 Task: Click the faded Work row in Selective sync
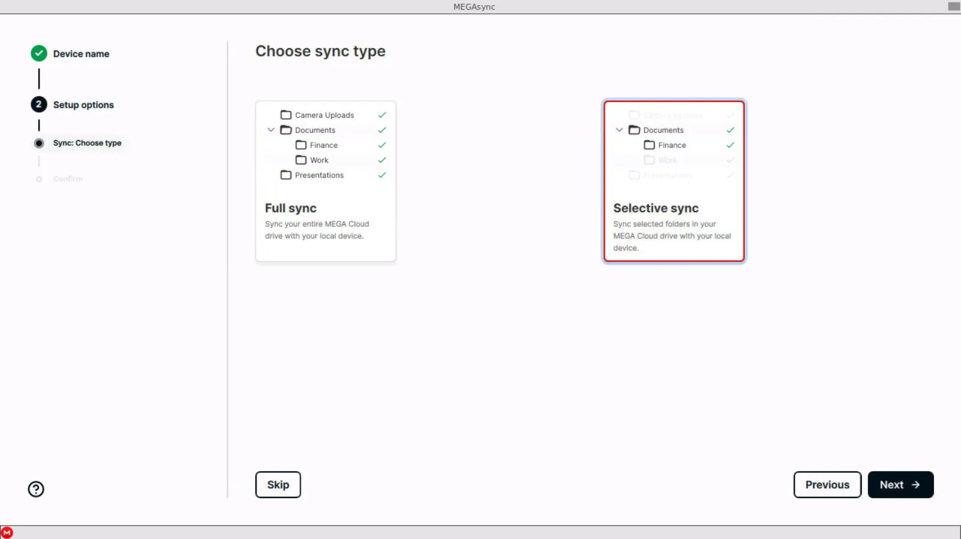click(x=674, y=160)
